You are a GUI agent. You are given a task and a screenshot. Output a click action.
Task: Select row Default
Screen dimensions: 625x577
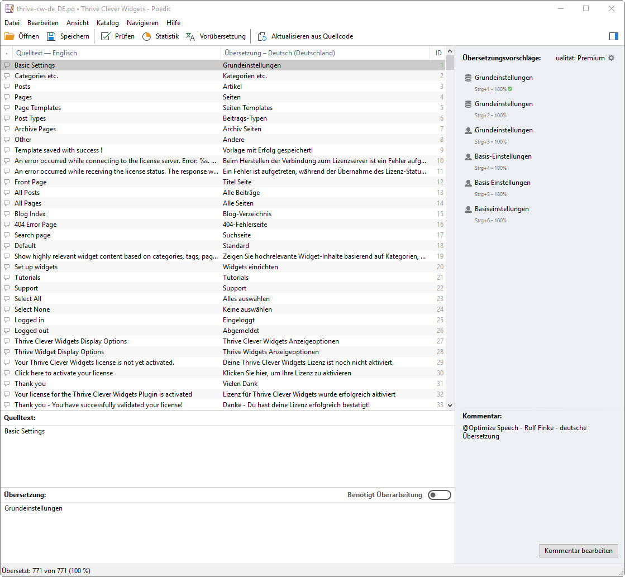point(223,246)
